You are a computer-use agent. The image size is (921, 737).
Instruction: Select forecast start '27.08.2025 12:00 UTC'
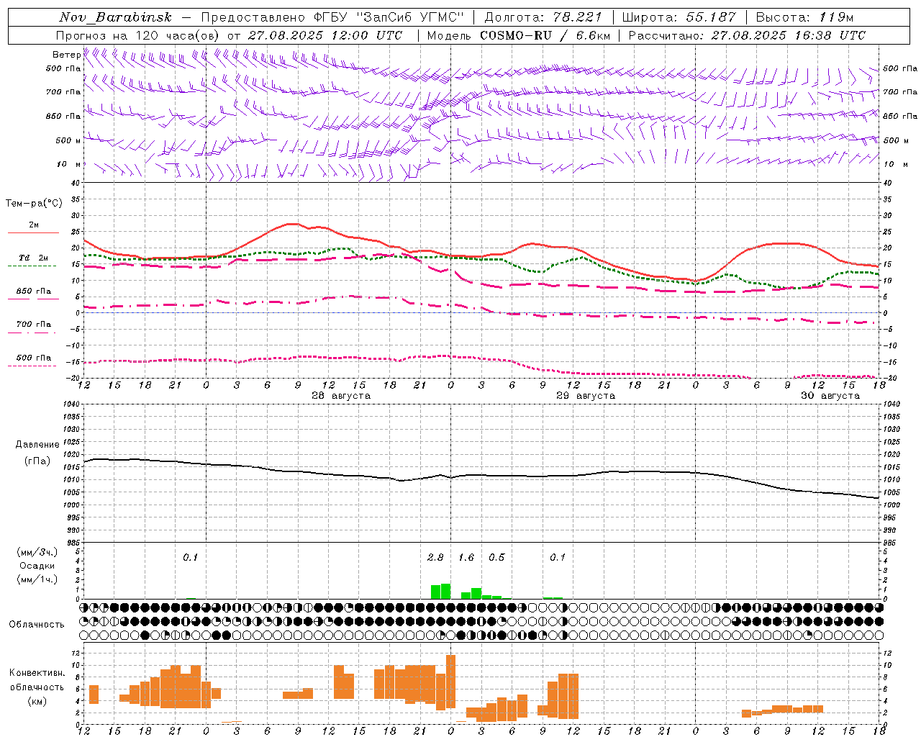pyautogui.click(x=325, y=35)
